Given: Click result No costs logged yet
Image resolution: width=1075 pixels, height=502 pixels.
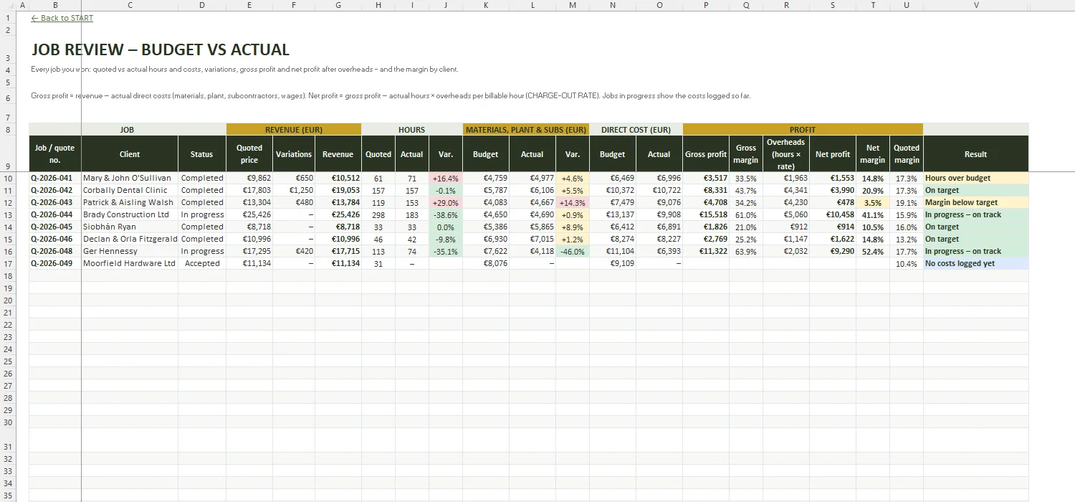Looking at the screenshot, I should (976, 263).
